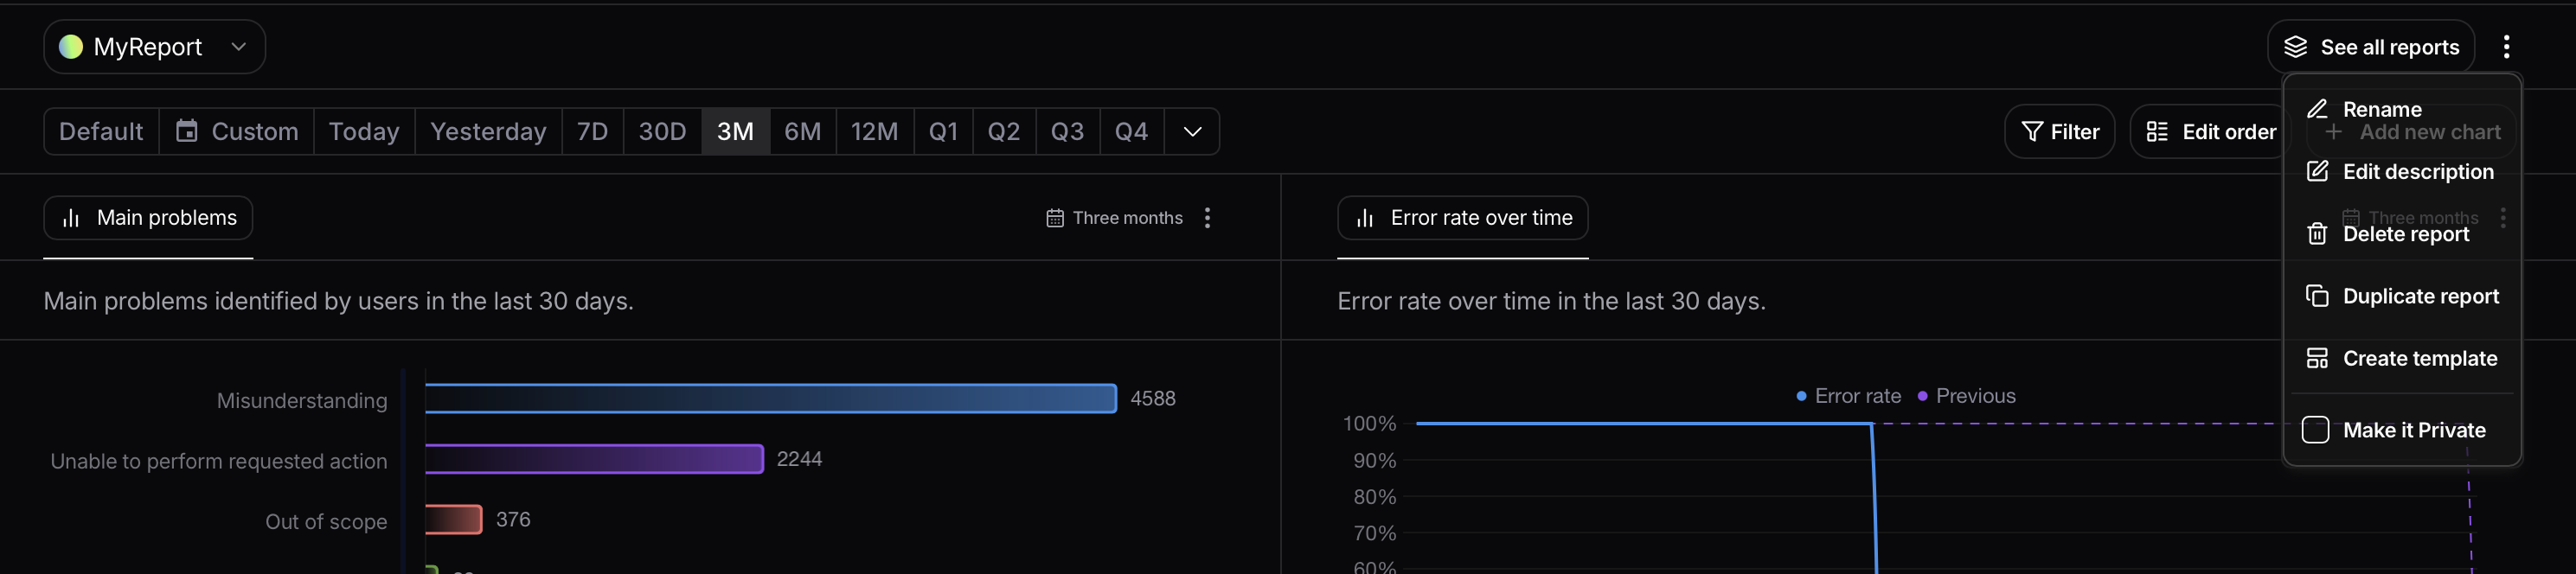2576x574 pixels.
Task: Click See all reports button
Action: [x=2370, y=47]
